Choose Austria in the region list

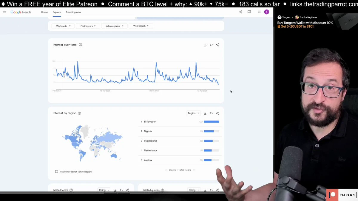click(180, 160)
